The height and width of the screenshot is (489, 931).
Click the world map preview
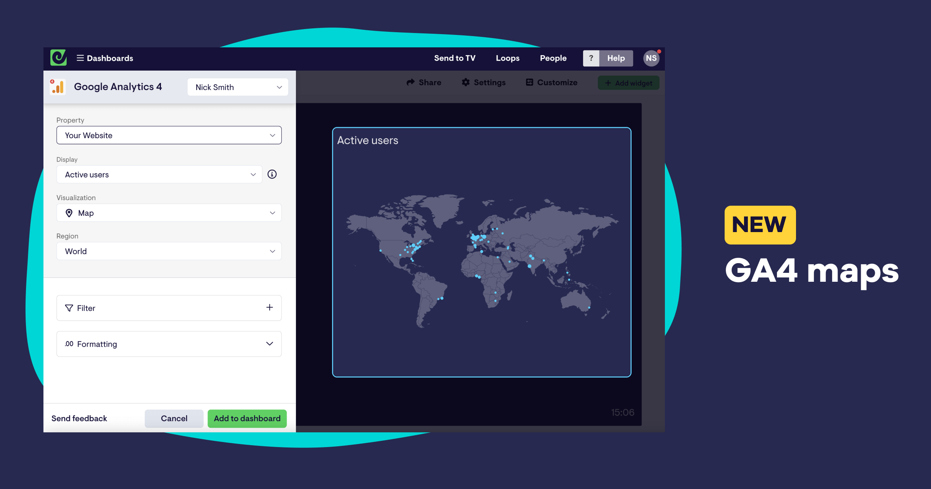click(482, 262)
